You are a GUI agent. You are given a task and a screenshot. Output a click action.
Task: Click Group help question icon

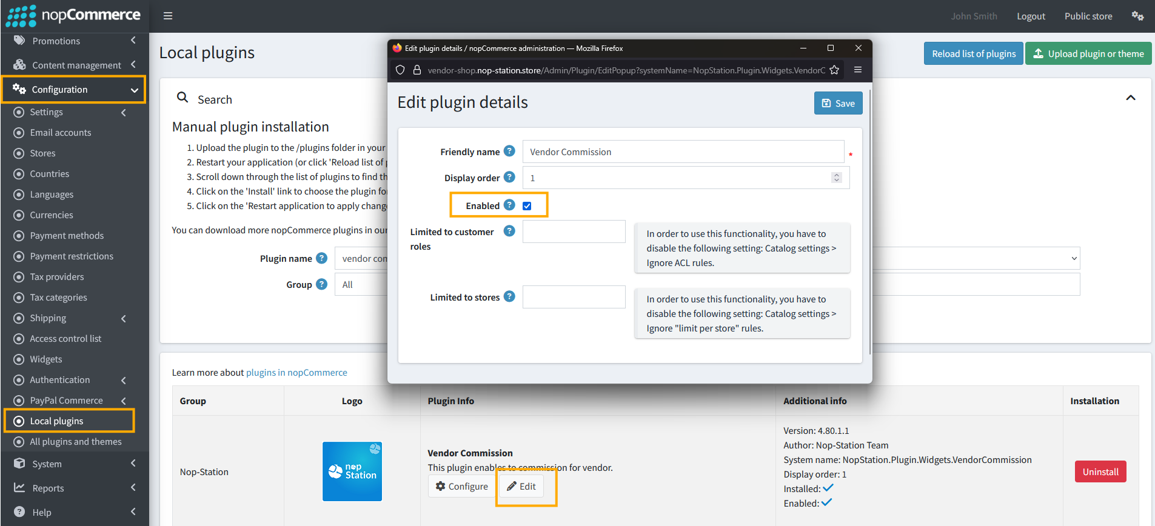tap(322, 284)
